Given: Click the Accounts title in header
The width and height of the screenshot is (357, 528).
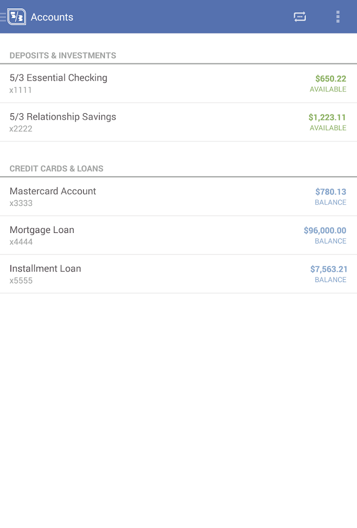Looking at the screenshot, I should click(x=52, y=17).
